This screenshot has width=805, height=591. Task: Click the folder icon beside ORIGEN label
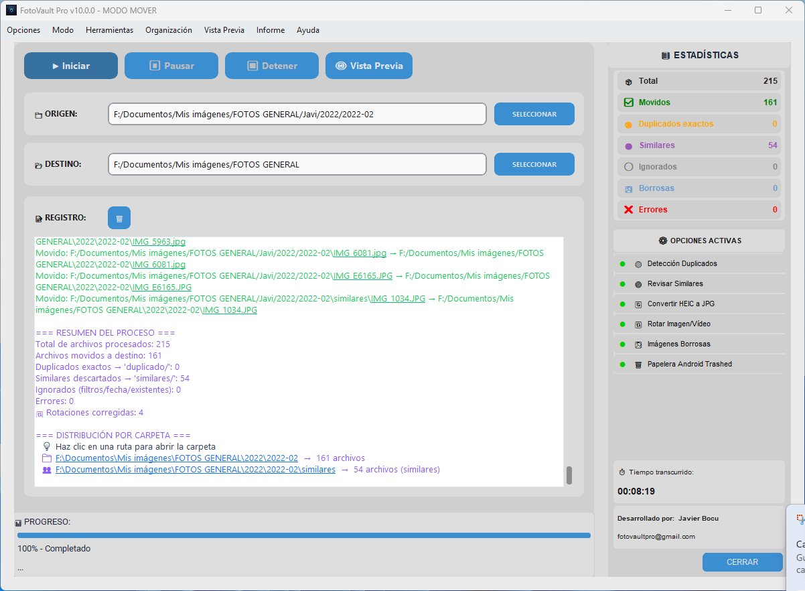pyautogui.click(x=38, y=115)
